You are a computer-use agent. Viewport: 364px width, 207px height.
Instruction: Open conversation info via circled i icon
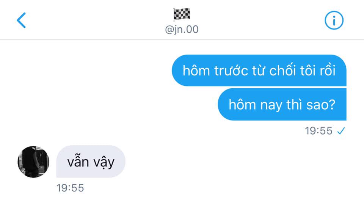coord(334,20)
